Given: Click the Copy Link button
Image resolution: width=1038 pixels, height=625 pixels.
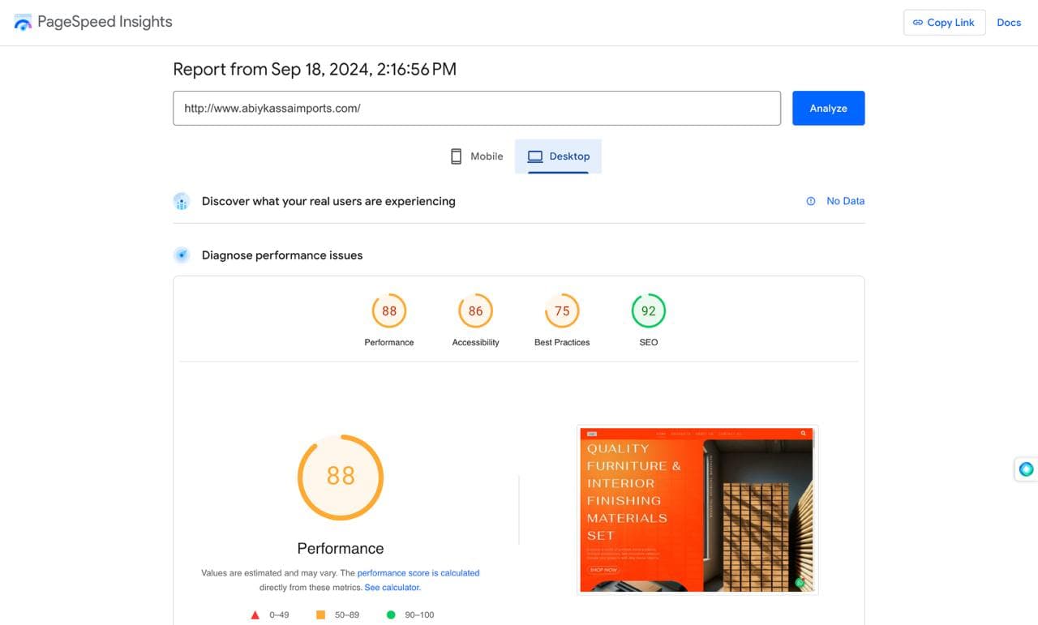Looking at the screenshot, I should [944, 23].
